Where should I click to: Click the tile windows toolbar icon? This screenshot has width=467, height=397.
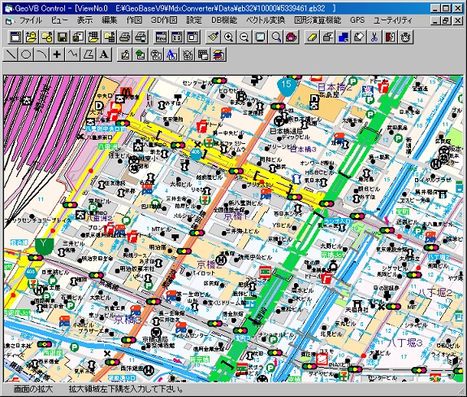tap(177, 37)
